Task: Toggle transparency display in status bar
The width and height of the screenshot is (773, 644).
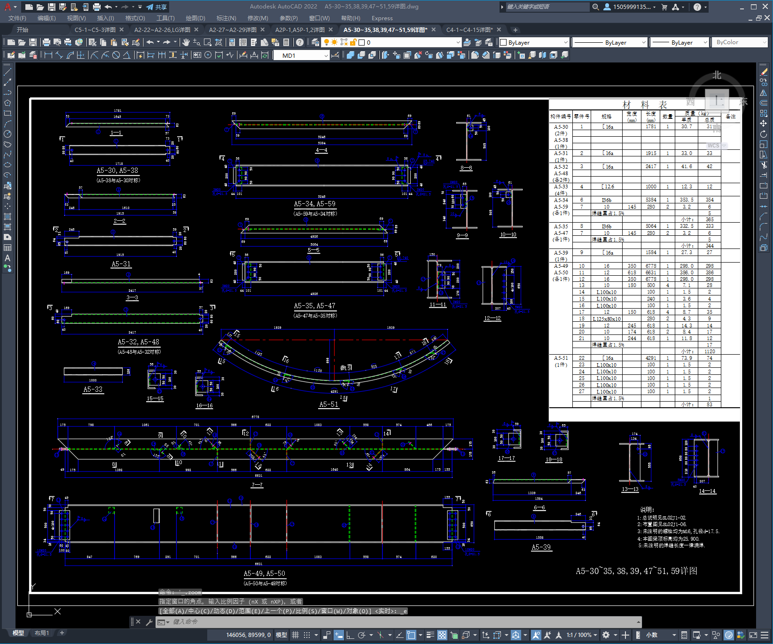Action: pyautogui.click(x=442, y=635)
